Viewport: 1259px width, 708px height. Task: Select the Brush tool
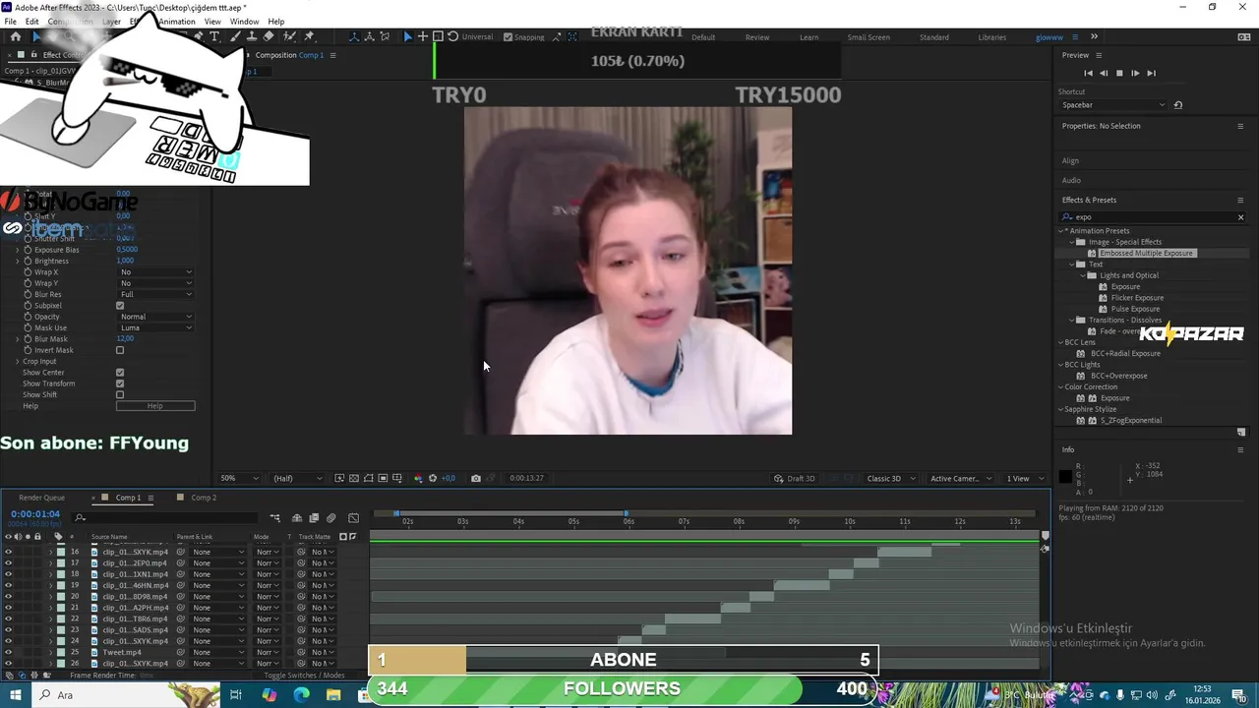pyautogui.click(x=235, y=36)
